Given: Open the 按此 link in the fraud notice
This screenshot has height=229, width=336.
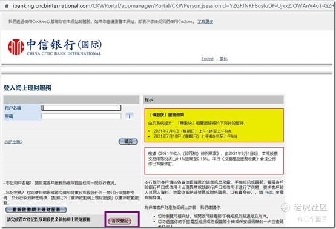Looking at the screenshot, I should 269,193.
